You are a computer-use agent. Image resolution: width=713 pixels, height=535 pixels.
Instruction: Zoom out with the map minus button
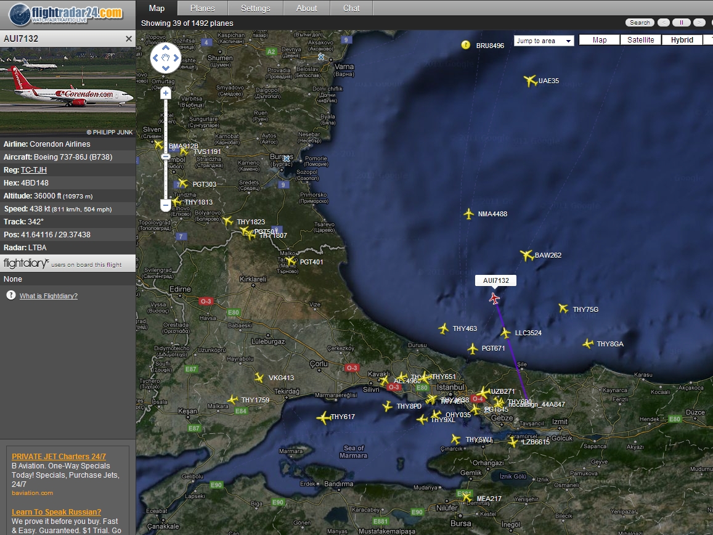(x=166, y=205)
